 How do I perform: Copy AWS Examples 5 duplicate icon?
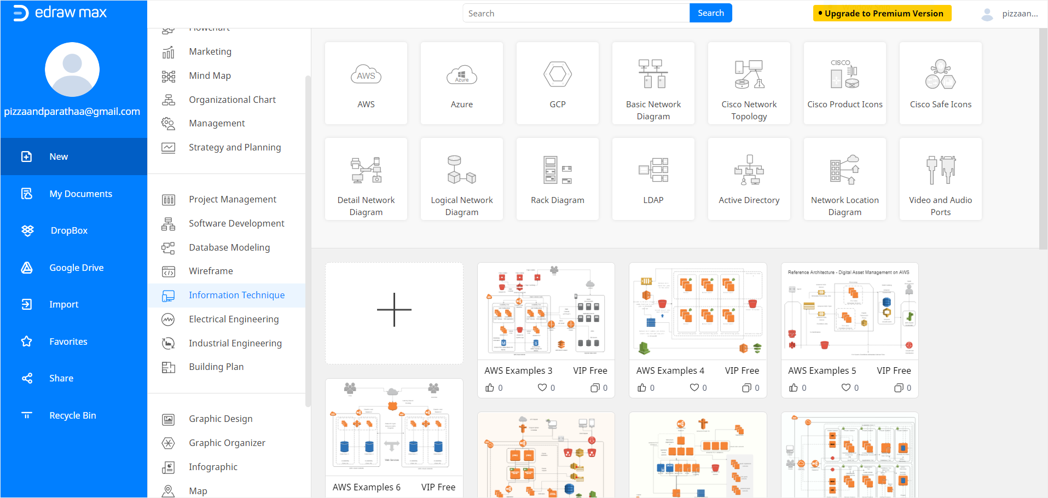(899, 387)
